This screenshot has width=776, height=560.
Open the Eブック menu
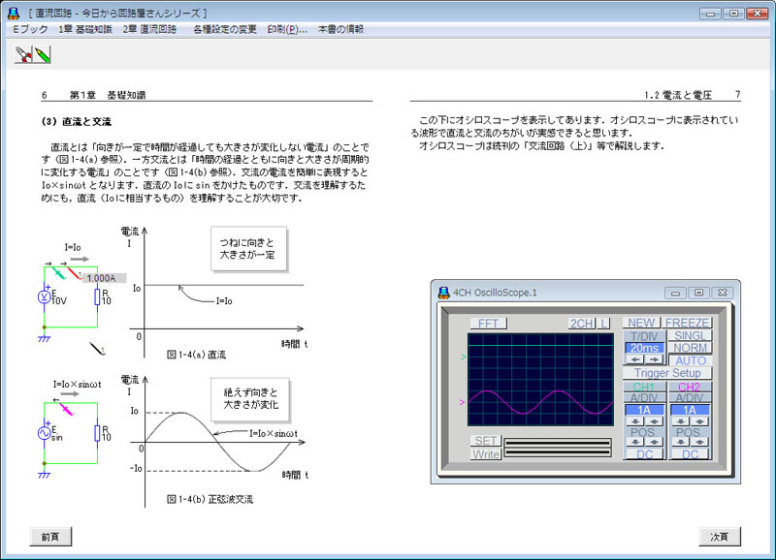[x=30, y=29]
